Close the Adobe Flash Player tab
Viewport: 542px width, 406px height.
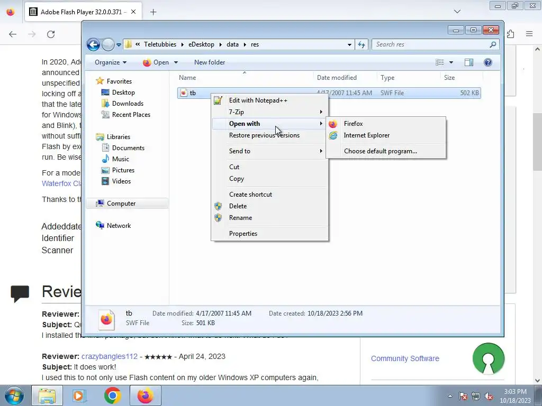tap(133, 12)
